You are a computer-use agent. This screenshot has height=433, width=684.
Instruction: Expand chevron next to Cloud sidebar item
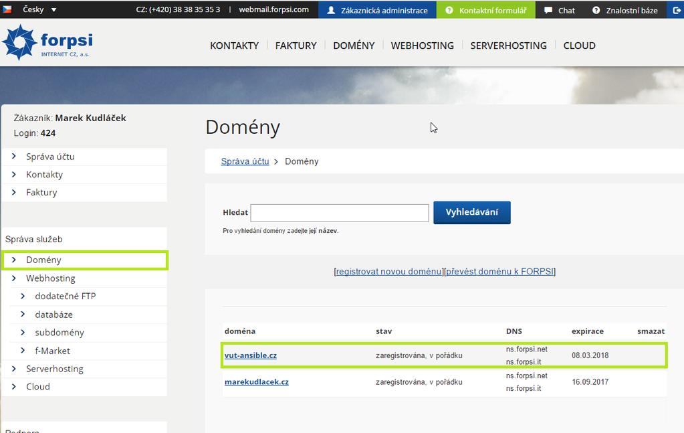(x=14, y=386)
